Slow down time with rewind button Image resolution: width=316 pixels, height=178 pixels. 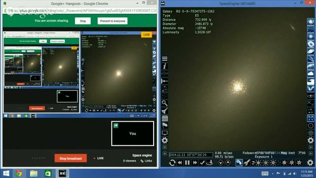click(x=180, y=163)
